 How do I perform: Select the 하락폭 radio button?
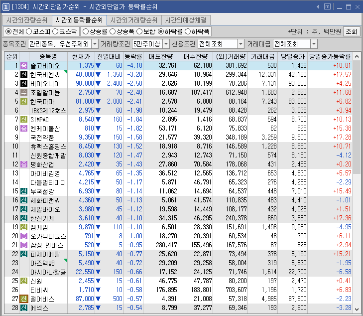[188, 31]
